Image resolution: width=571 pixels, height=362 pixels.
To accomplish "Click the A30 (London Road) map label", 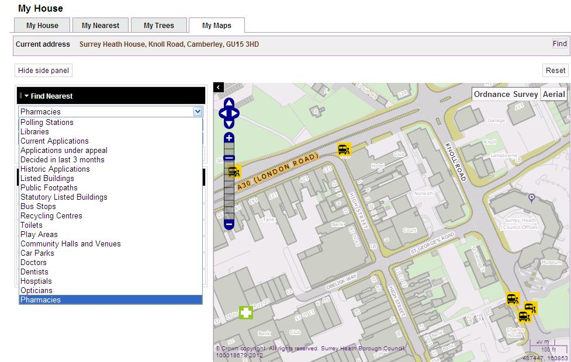I will pos(278,172).
